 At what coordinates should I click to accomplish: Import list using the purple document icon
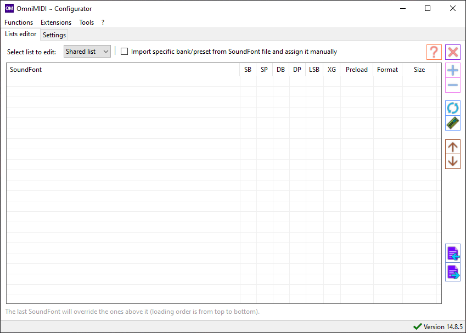(453, 253)
